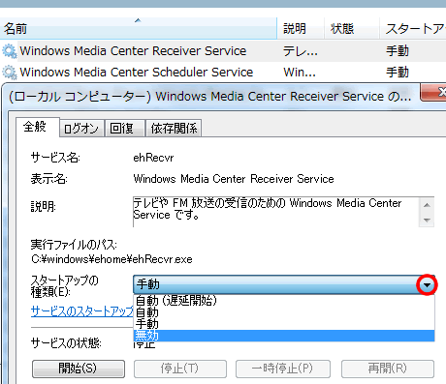Click the executable path C:¥windows¥ehome¥ehRecvr.exe
Image resolution: width=446 pixels, height=384 pixels.
pyautogui.click(x=111, y=259)
